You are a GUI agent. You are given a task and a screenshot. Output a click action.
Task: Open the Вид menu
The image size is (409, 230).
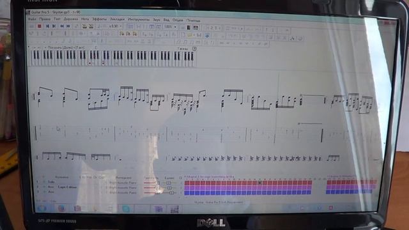[166, 20]
